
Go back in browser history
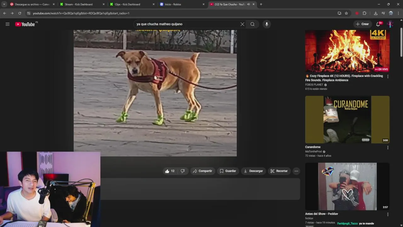[4, 13]
